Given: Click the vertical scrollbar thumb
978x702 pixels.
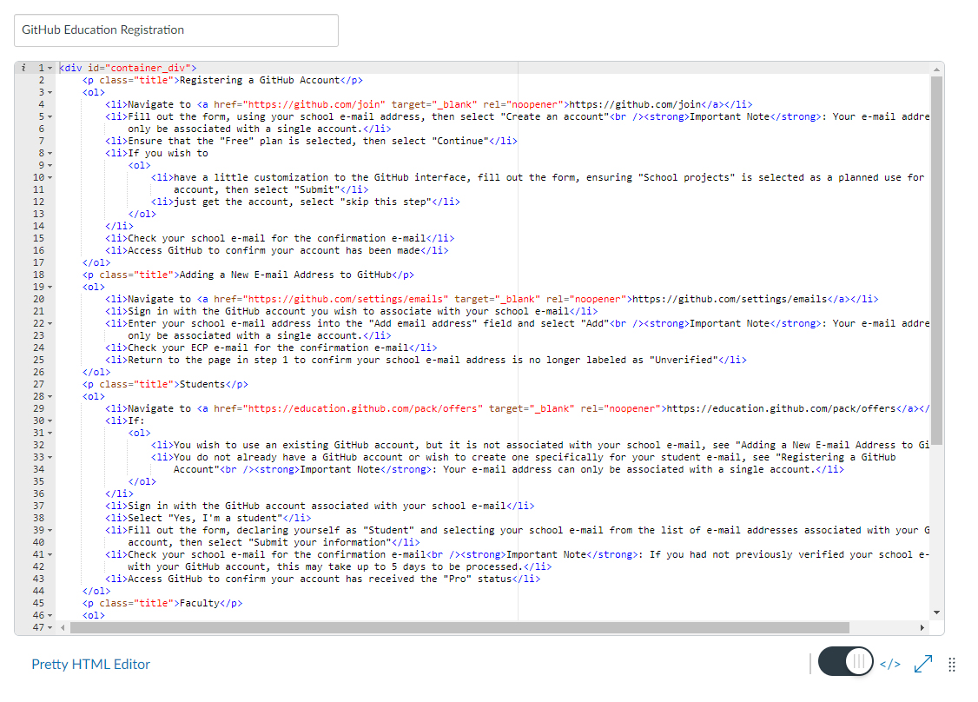Looking at the screenshot, I should point(936,261).
